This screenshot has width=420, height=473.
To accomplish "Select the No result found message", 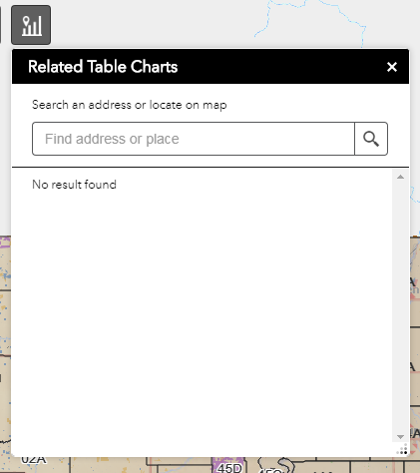I will 74,185.
